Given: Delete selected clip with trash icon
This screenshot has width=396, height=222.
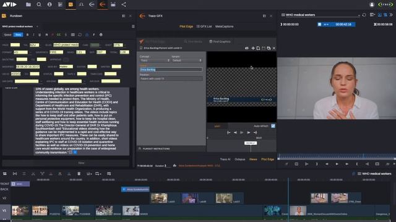Looking at the screenshot, I should tap(79, 174).
